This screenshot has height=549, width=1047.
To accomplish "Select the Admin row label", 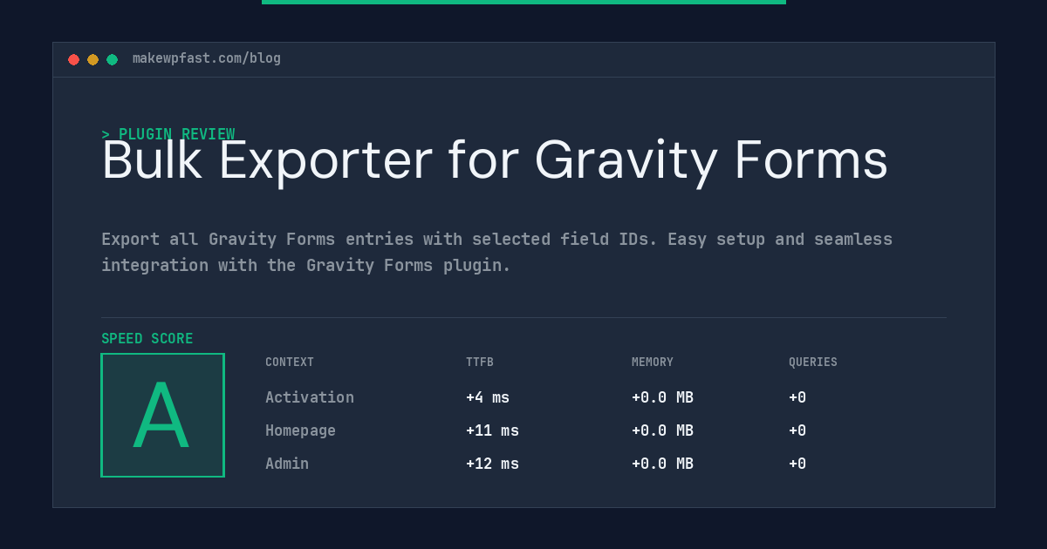I will point(287,464).
